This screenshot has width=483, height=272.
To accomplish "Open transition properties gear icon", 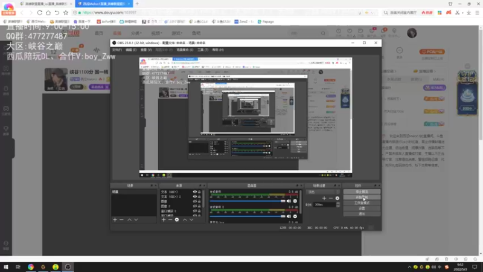I will click(x=337, y=198).
